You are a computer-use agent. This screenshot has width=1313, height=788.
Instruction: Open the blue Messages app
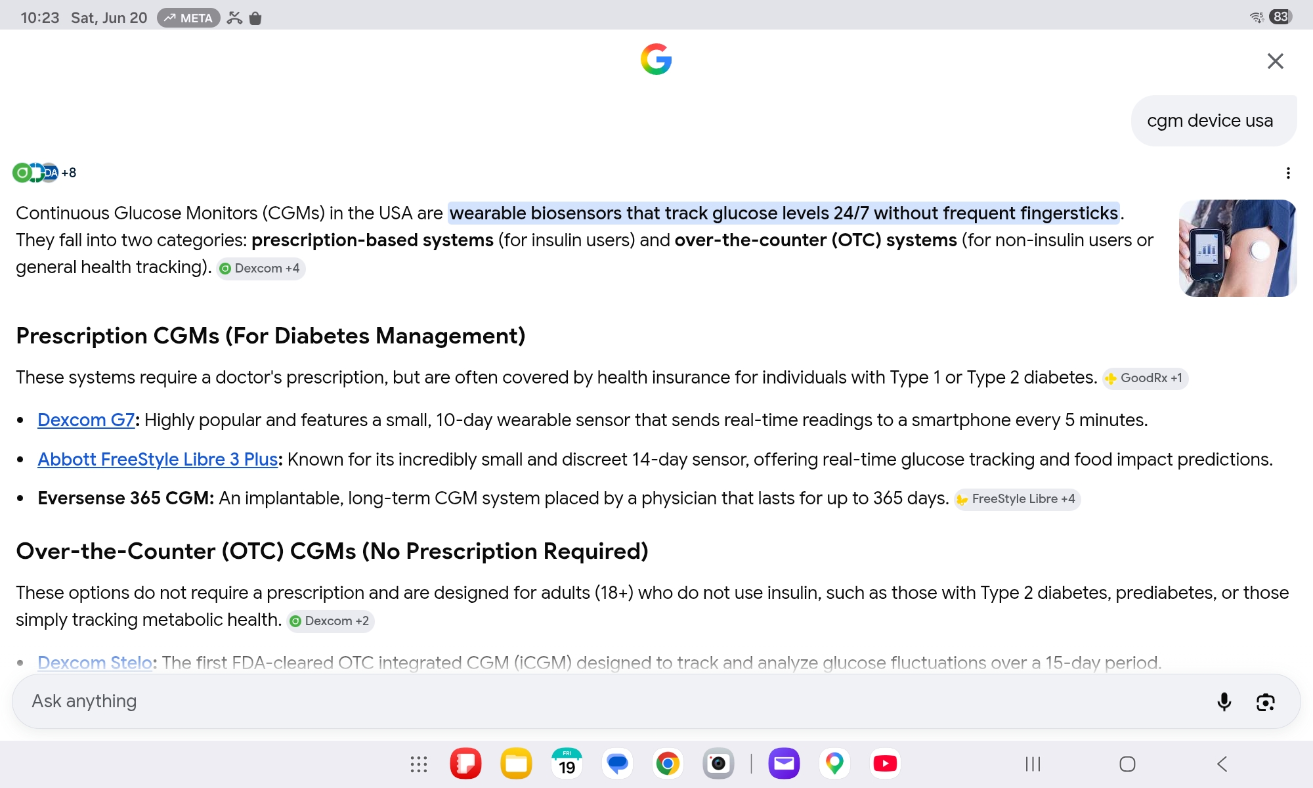(618, 764)
